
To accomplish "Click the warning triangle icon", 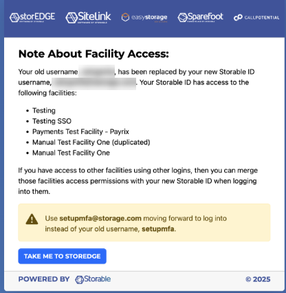I will [32, 219].
